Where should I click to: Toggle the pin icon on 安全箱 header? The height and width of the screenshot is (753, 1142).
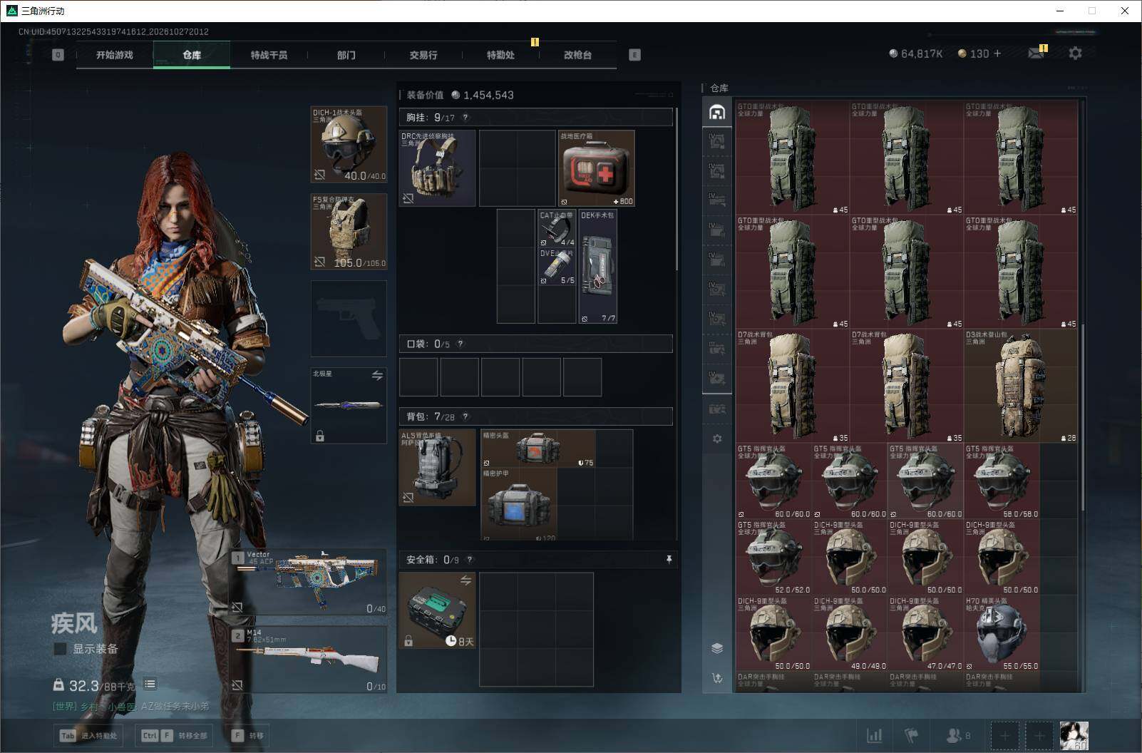(669, 560)
